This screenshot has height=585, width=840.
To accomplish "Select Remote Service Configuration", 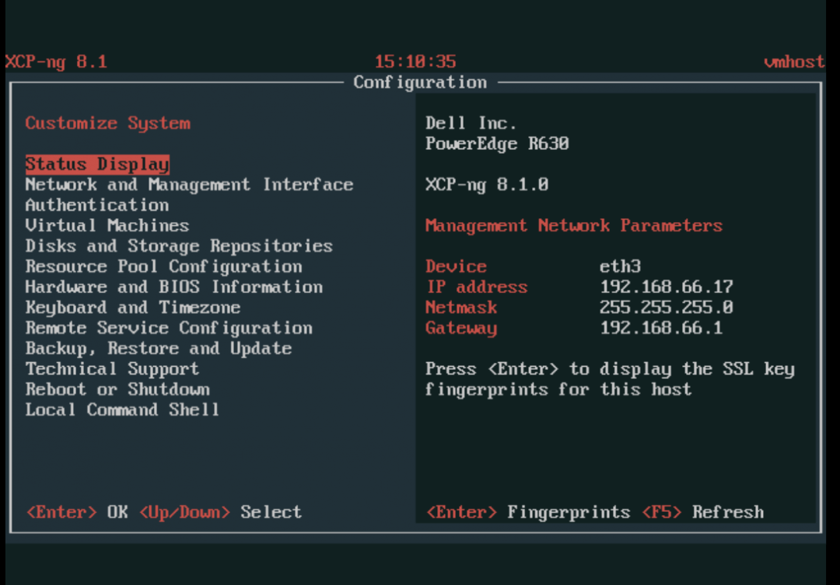I will point(169,328).
